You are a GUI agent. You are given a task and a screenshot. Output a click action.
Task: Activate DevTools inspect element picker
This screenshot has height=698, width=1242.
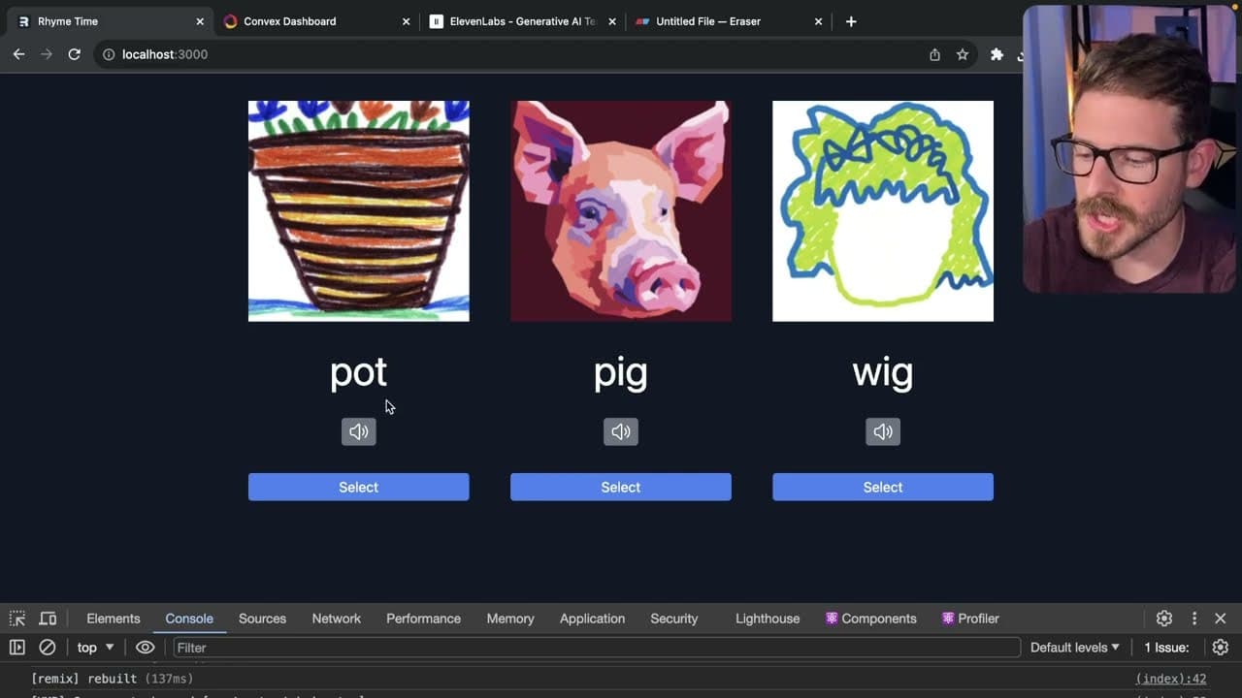click(x=17, y=619)
